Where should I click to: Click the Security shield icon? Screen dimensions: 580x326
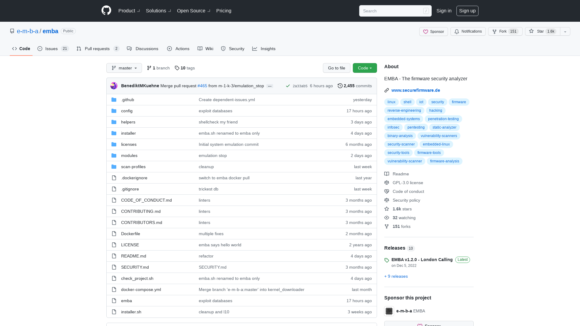(223, 49)
